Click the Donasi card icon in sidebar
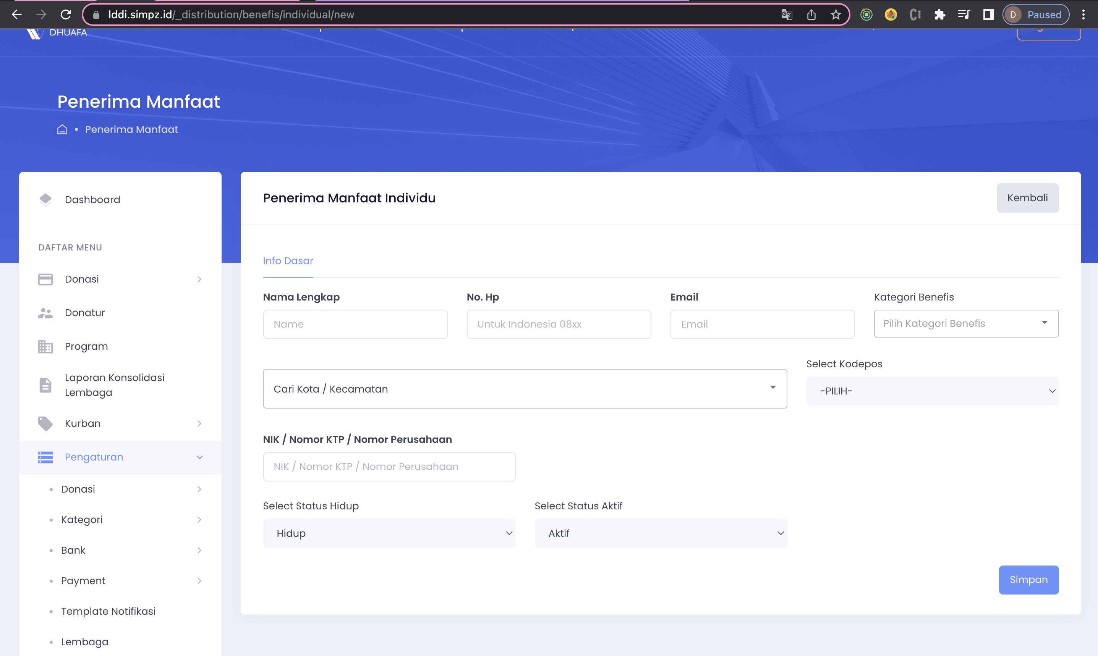This screenshot has height=656, width=1098. pos(45,280)
